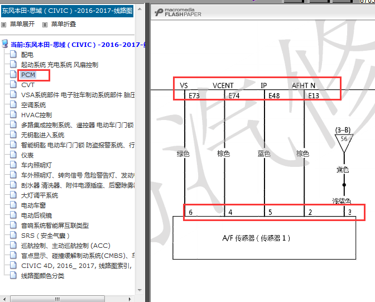Click the computer icon at tree root
The height and width of the screenshot is (302, 375).
coord(5,44)
